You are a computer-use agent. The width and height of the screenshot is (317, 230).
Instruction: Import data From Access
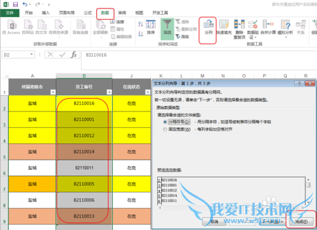tap(11, 27)
